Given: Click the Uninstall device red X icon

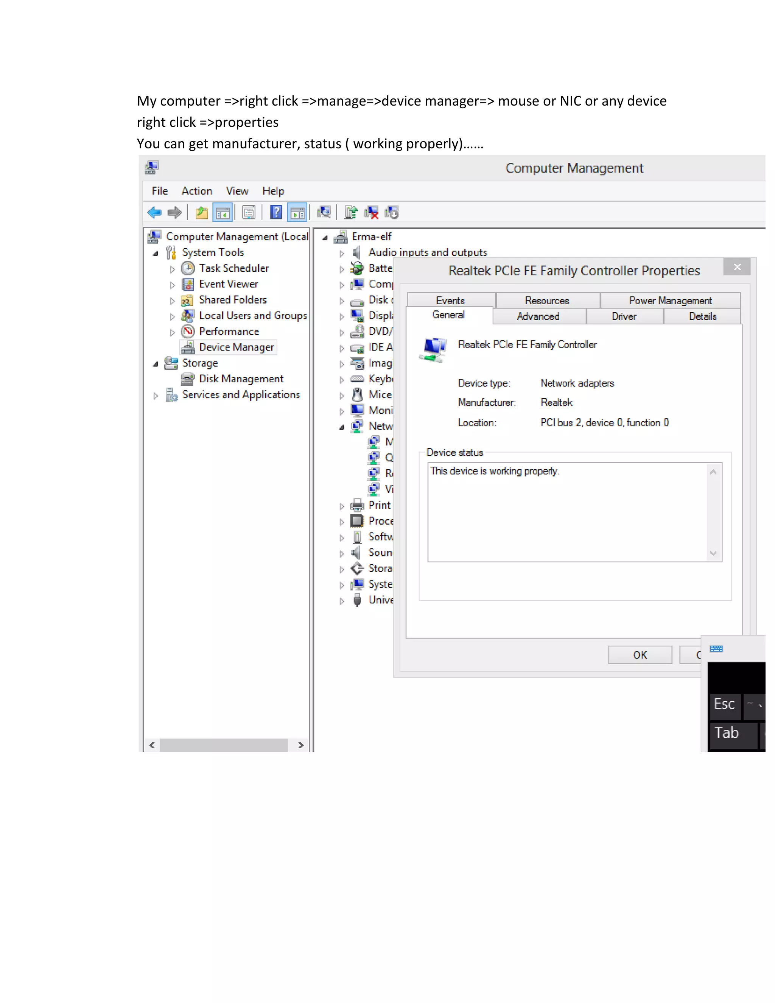Looking at the screenshot, I should click(372, 213).
